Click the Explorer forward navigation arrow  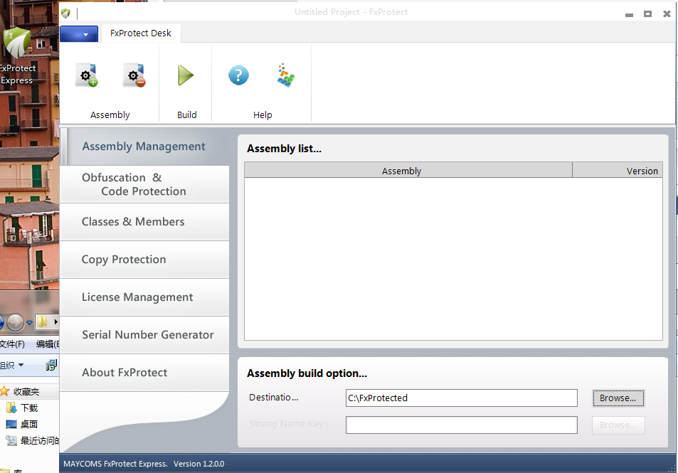click(15, 321)
